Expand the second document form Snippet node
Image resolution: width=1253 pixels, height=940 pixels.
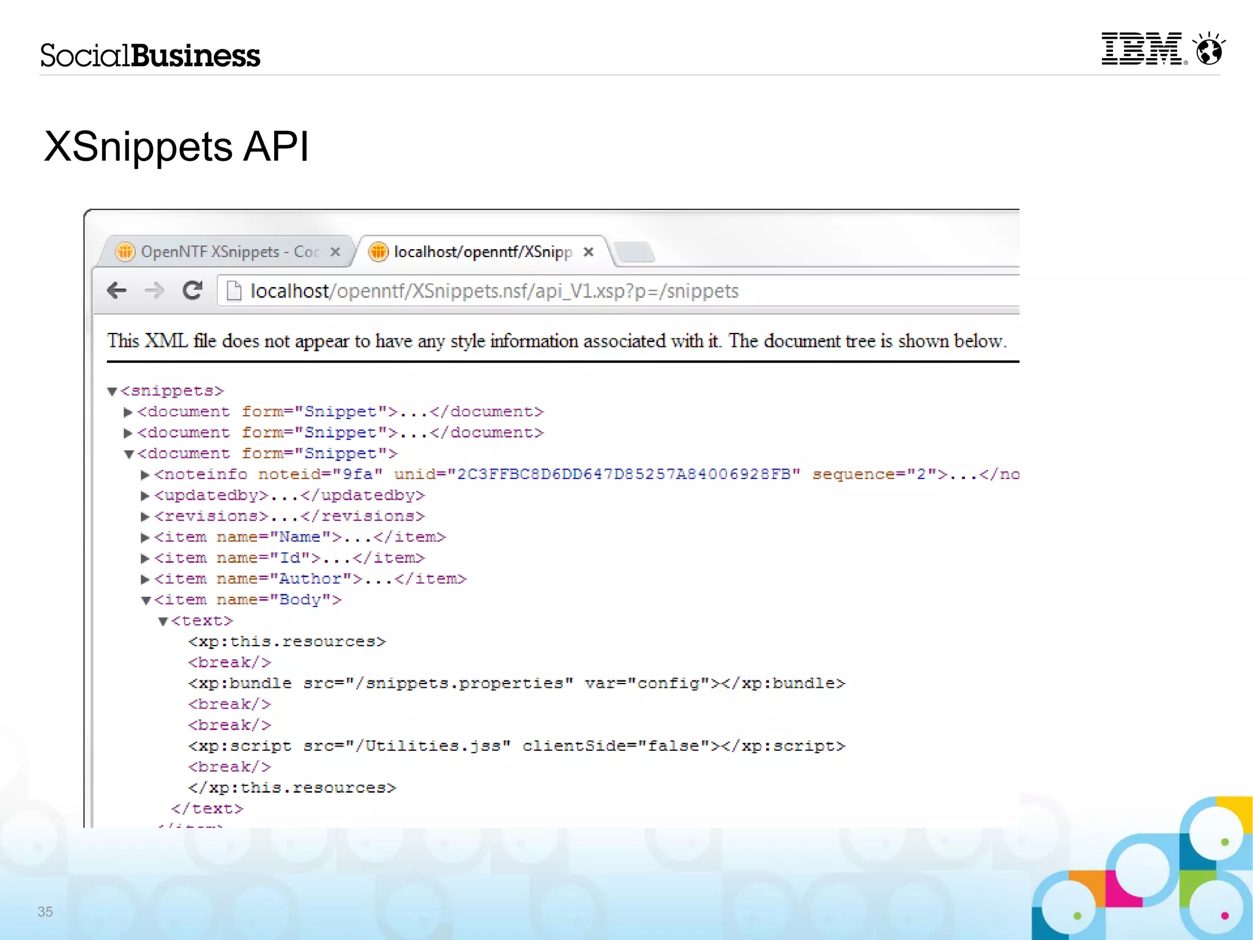(x=128, y=433)
